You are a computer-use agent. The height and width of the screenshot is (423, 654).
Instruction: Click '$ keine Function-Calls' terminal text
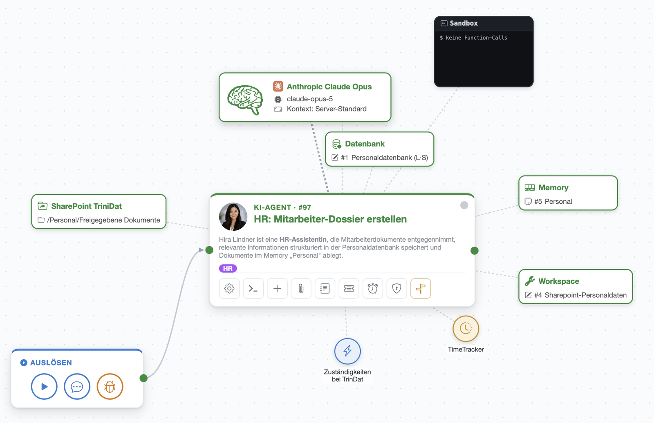[x=473, y=38]
